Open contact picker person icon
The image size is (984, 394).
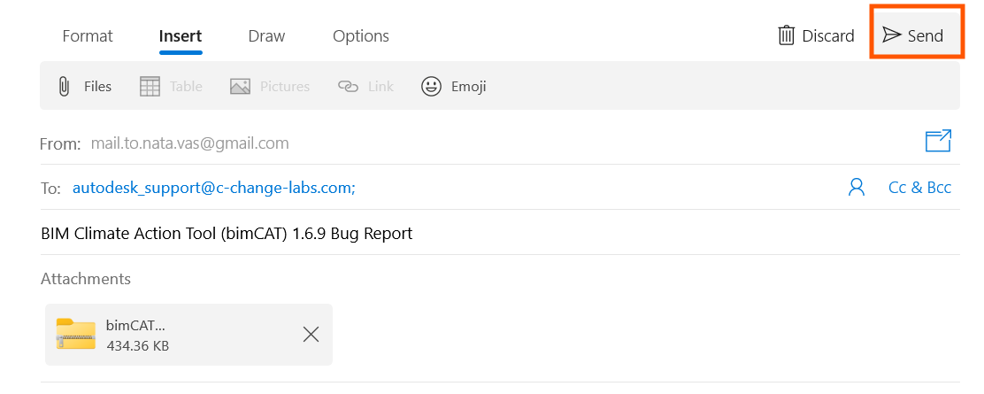[856, 188]
